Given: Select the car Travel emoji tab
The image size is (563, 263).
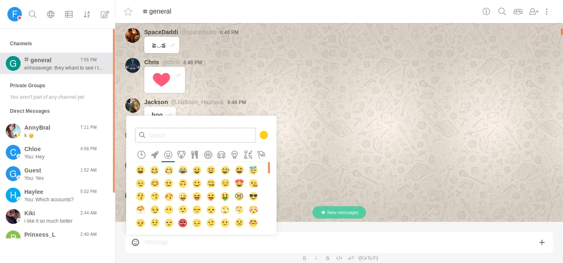Looking at the screenshot, I should pos(221,155).
